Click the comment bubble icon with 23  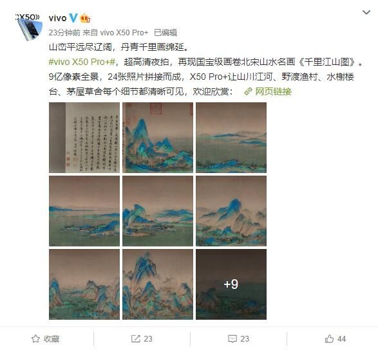(232, 338)
